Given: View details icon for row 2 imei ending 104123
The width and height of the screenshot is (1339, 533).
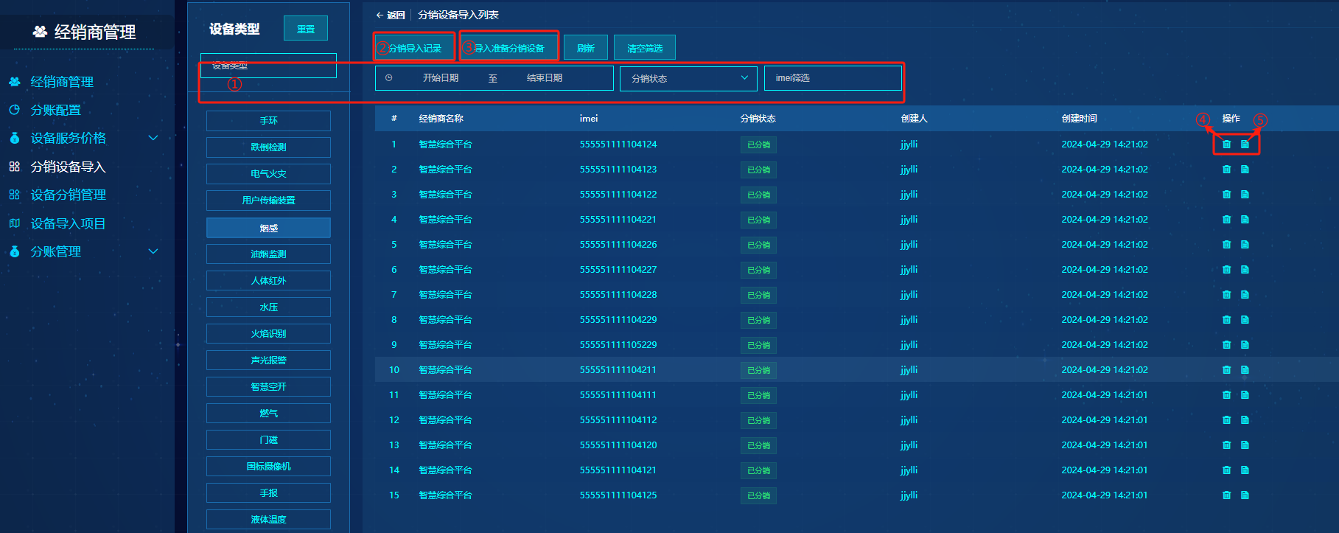Looking at the screenshot, I should pos(1245,170).
